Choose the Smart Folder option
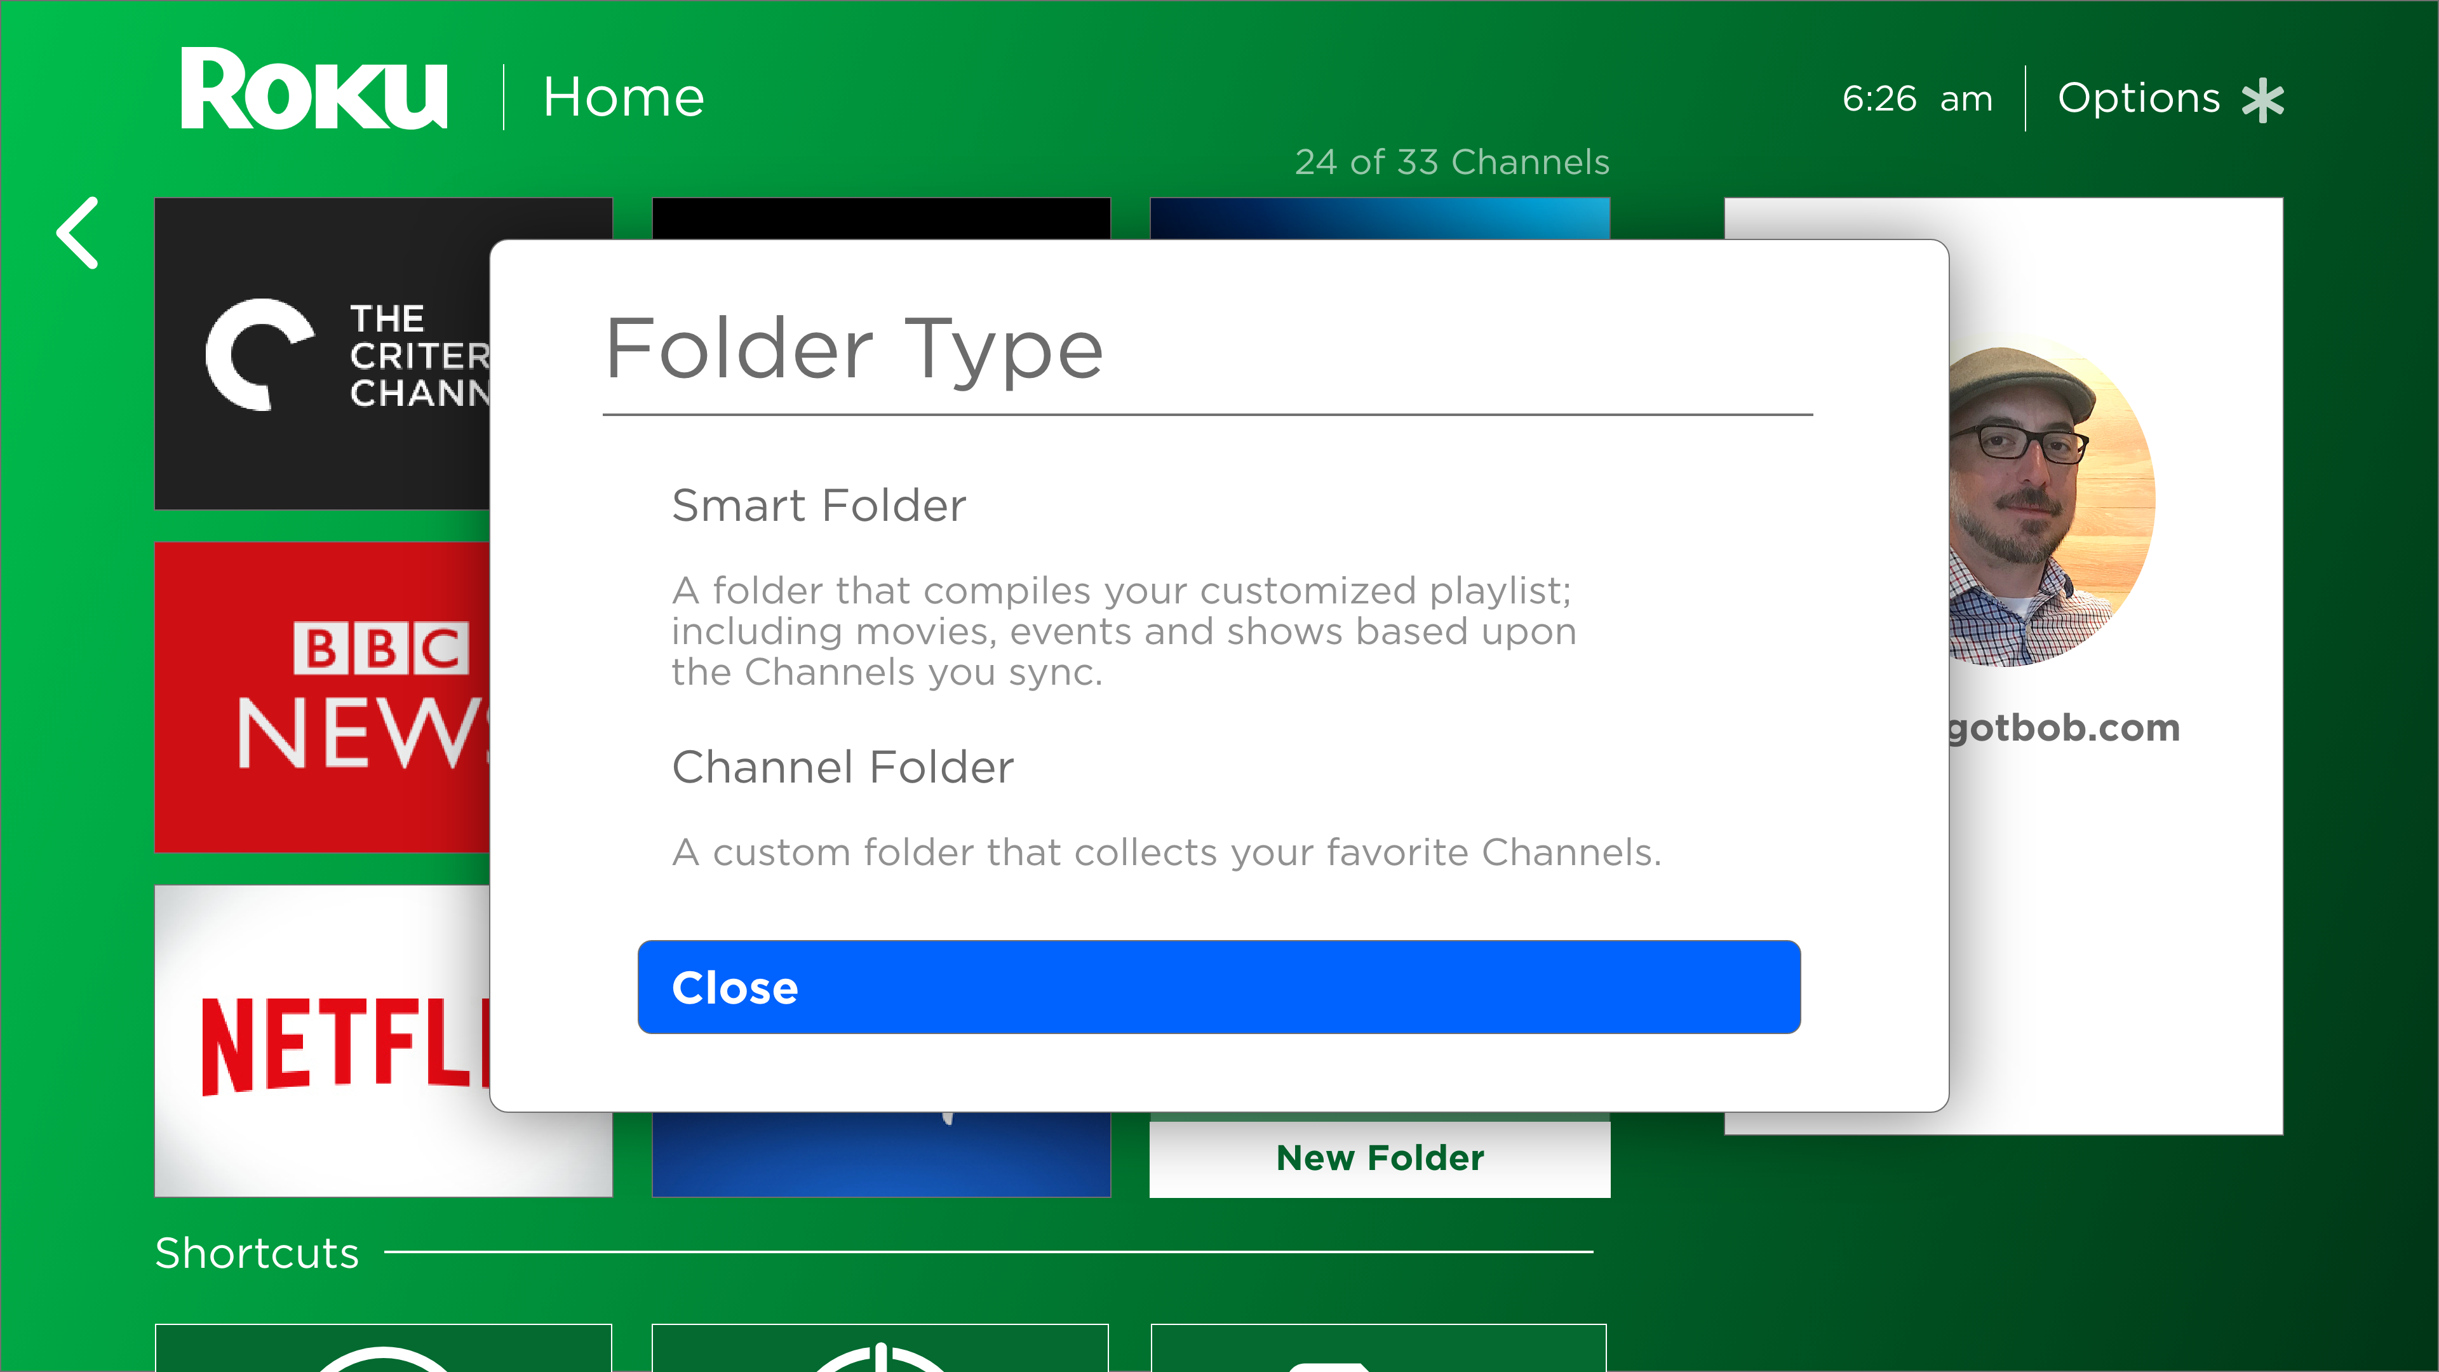This screenshot has width=2439, height=1372. [819, 506]
